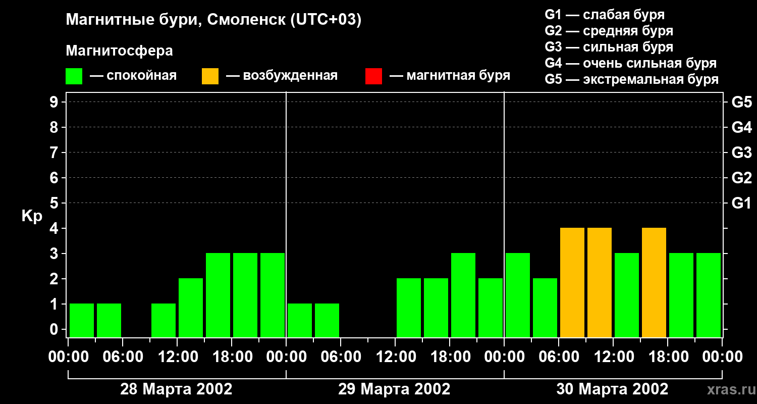757x404 pixels.
Task: Click the Kp axis label
Action: (32, 216)
